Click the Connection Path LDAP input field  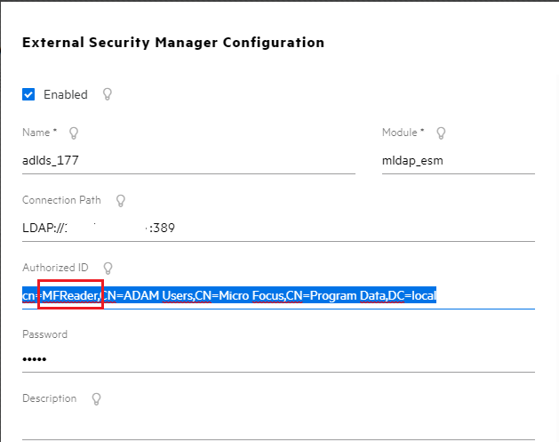click(x=277, y=227)
